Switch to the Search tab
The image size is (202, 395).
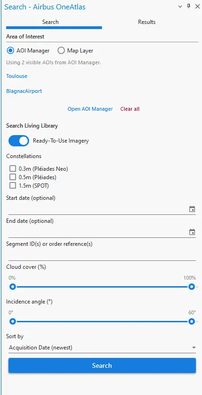tap(50, 22)
